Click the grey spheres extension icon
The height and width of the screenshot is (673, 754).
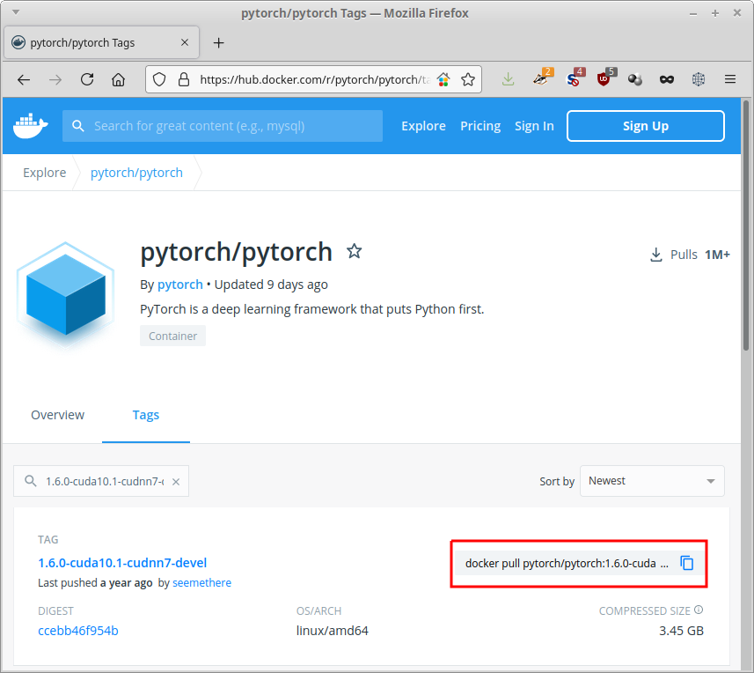click(x=635, y=79)
